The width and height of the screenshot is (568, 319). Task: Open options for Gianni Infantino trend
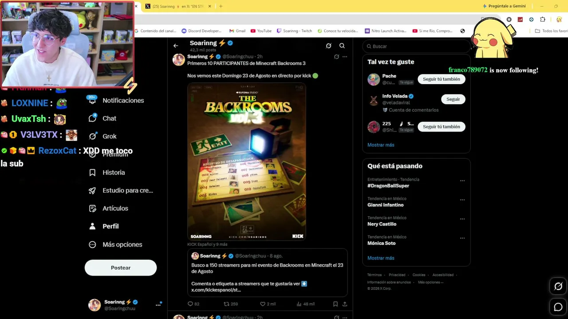tap(462, 200)
